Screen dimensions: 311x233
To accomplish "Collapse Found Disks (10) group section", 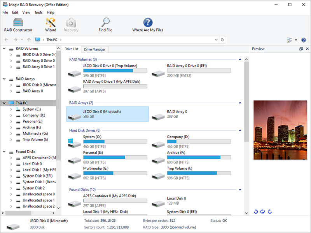I will tap(240, 190).
